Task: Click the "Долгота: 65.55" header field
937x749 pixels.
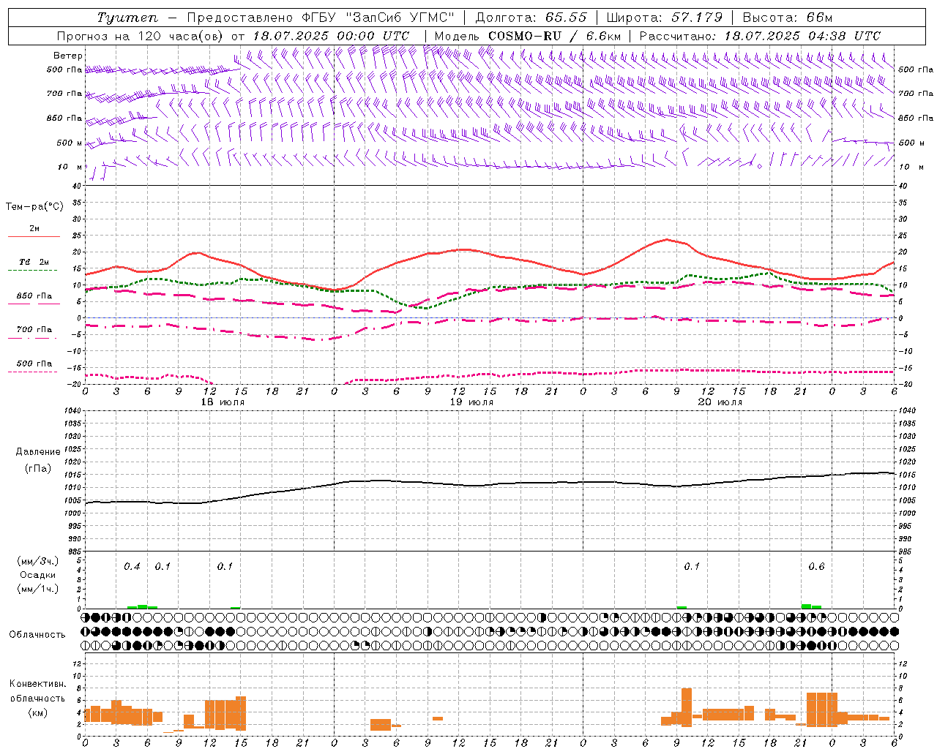Action: (531, 18)
